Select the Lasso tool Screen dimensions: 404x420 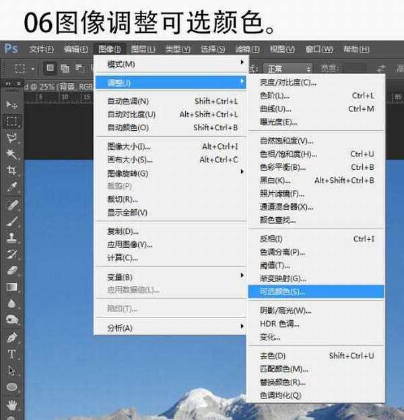click(11, 138)
